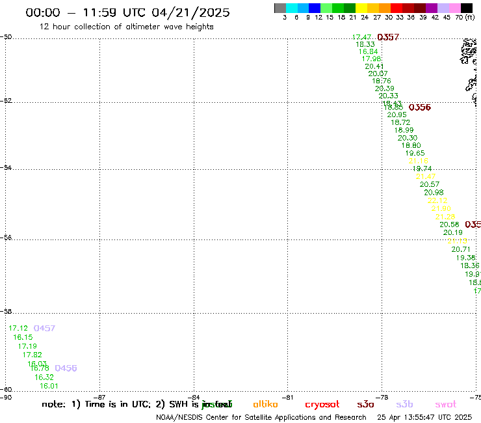Click the dark blue 12 ft legend swatch

[315, 8]
